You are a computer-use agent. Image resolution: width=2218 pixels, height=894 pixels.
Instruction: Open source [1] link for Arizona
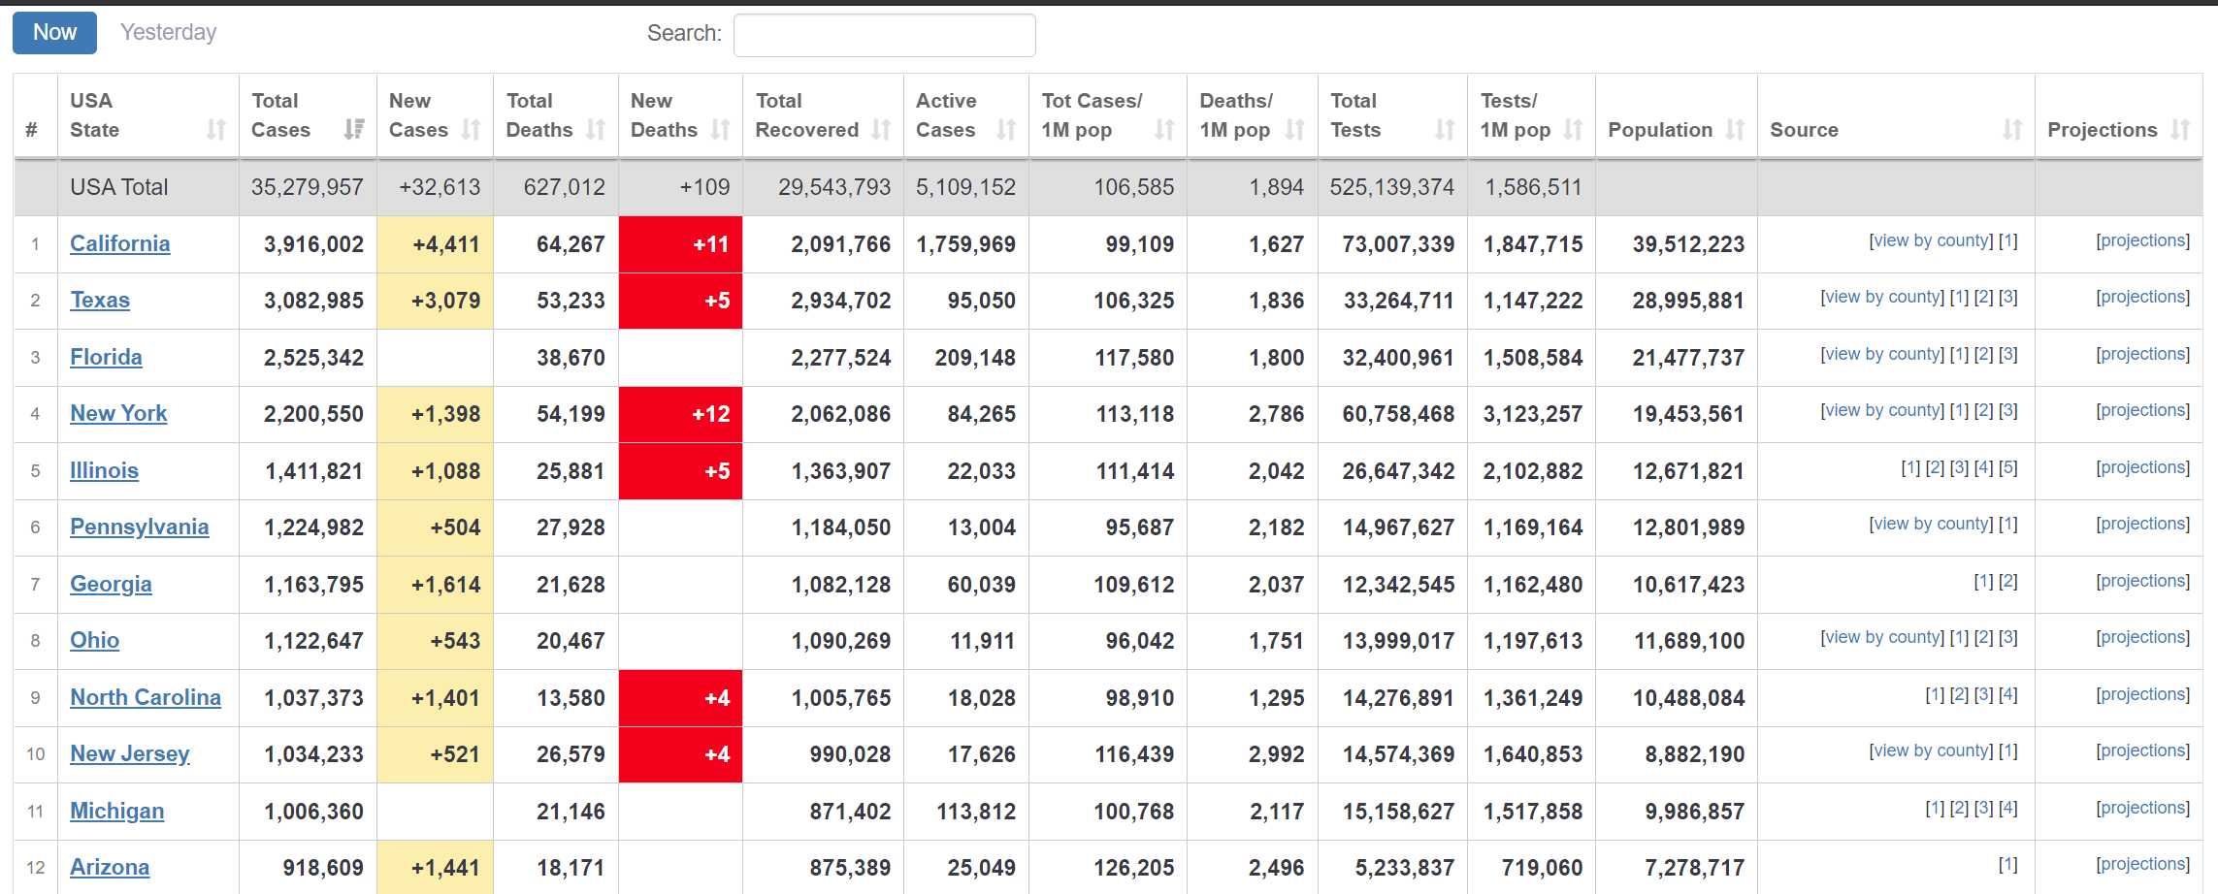(2008, 865)
